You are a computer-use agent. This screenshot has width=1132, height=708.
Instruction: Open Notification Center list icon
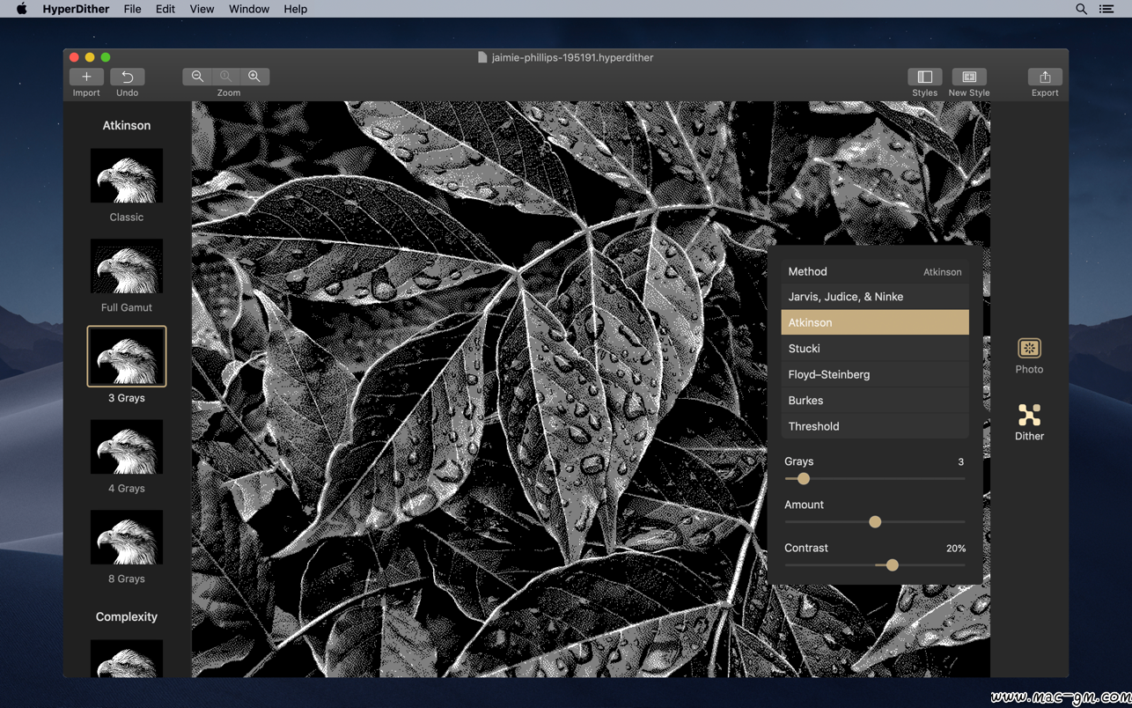(1106, 9)
